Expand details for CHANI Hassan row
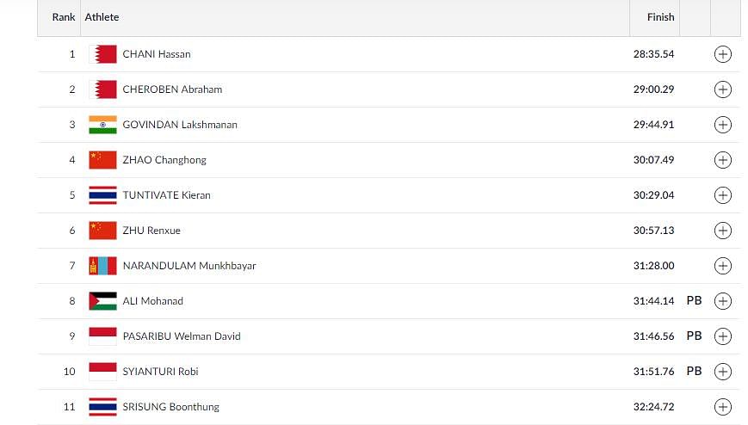Screen dimensions: 748x425 [723, 54]
